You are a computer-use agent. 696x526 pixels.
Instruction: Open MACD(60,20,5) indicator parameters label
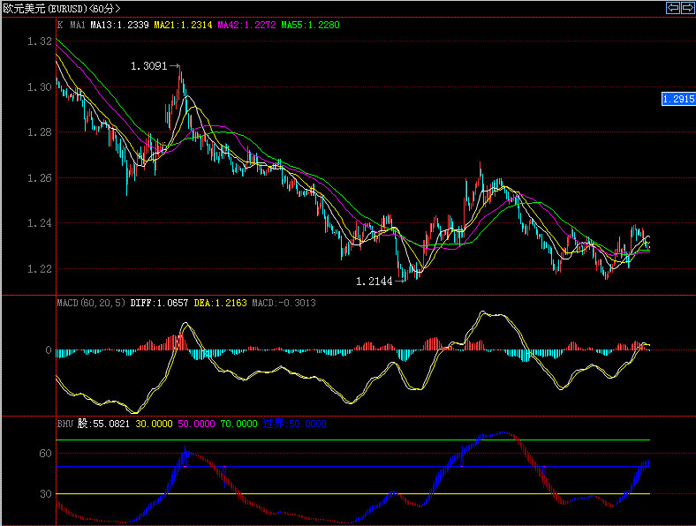pos(91,303)
